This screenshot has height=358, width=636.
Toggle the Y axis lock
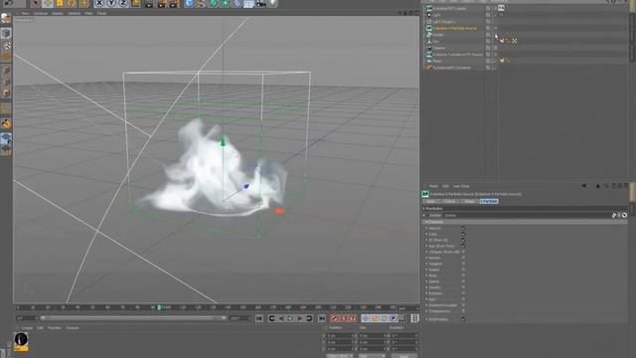click(x=110, y=4)
